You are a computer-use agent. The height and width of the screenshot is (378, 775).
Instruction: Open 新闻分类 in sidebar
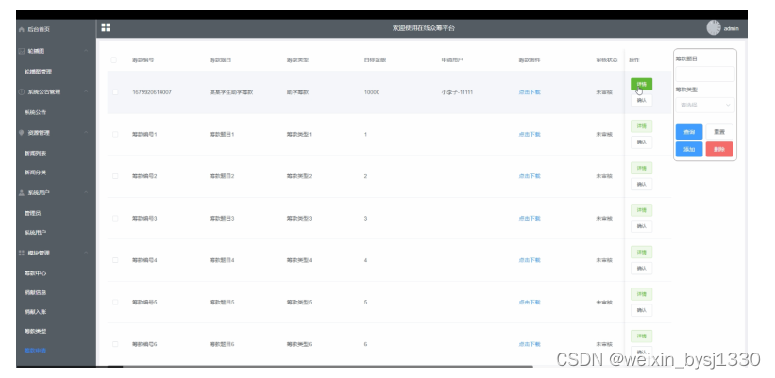pyautogui.click(x=36, y=173)
